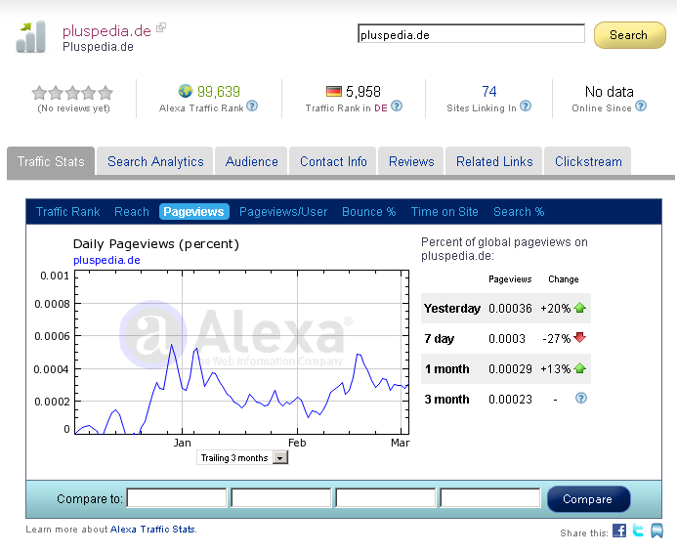Image resolution: width=677 pixels, height=553 pixels.
Task: Focus the first Compare to input field
Action: tap(177, 498)
